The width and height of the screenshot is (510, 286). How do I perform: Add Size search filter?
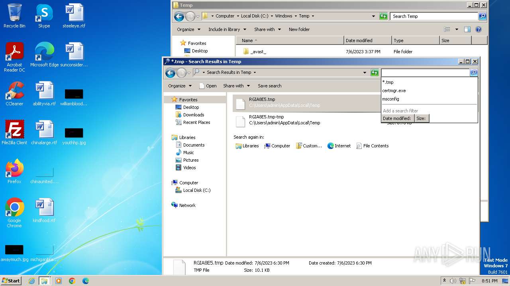421,118
